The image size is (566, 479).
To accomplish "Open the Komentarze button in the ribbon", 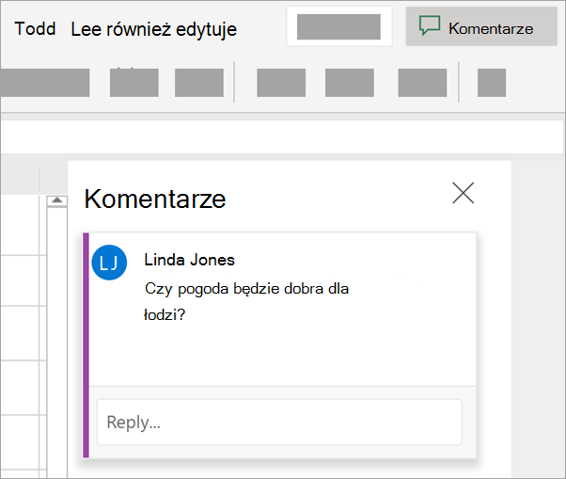I will (481, 26).
